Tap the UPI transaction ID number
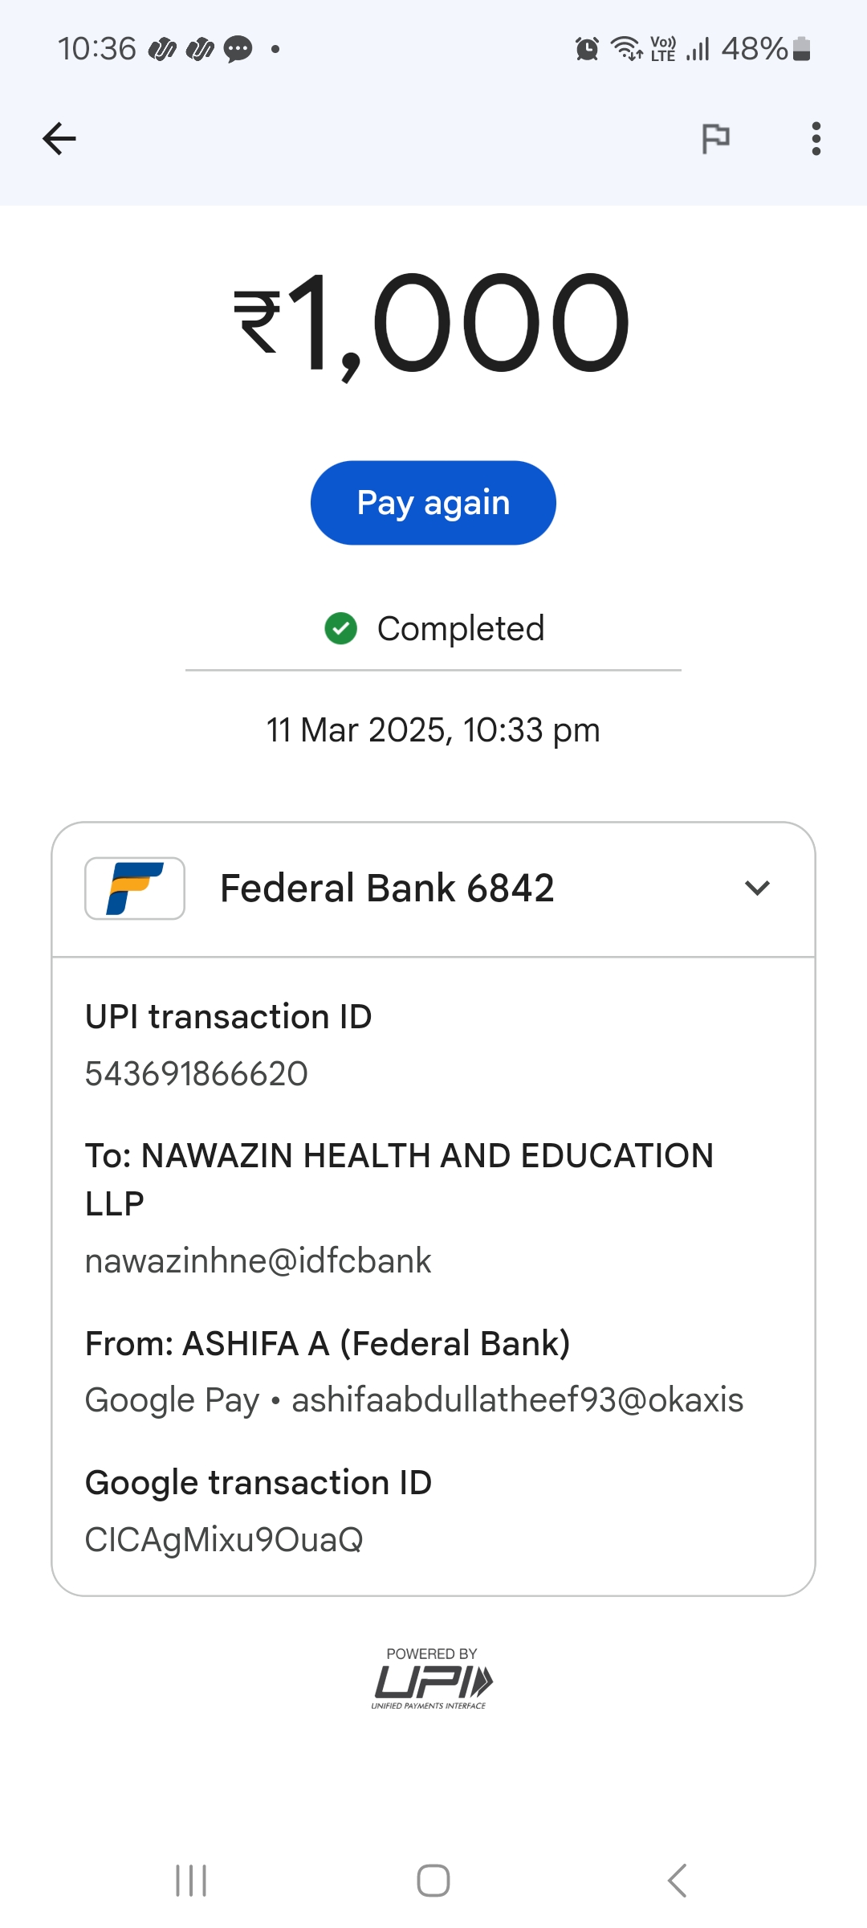867x1928 pixels. [197, 1074]
